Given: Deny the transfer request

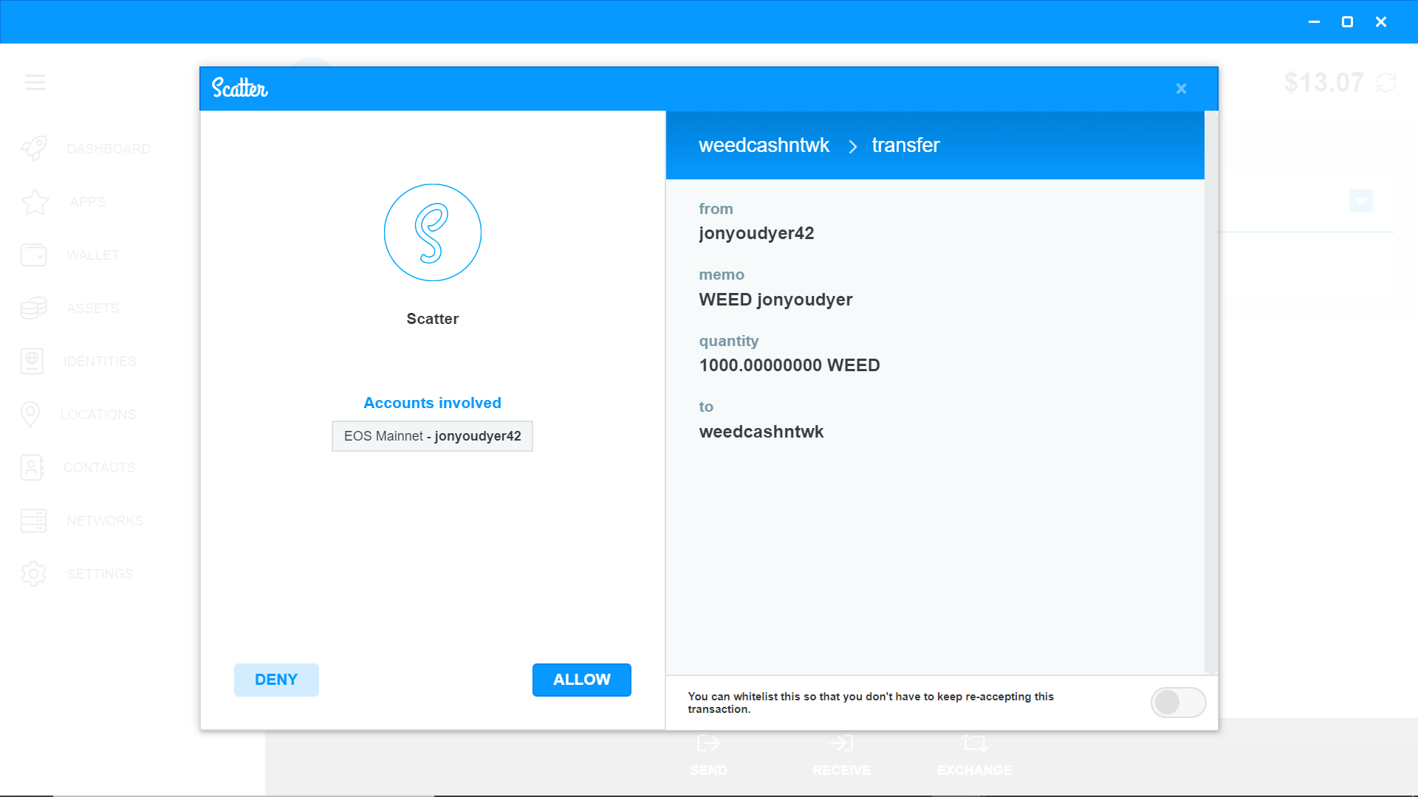Looking at the screenshot, I should [x=276, y=680].
